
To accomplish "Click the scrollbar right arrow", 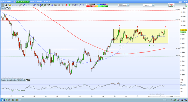I will (172, 100).
